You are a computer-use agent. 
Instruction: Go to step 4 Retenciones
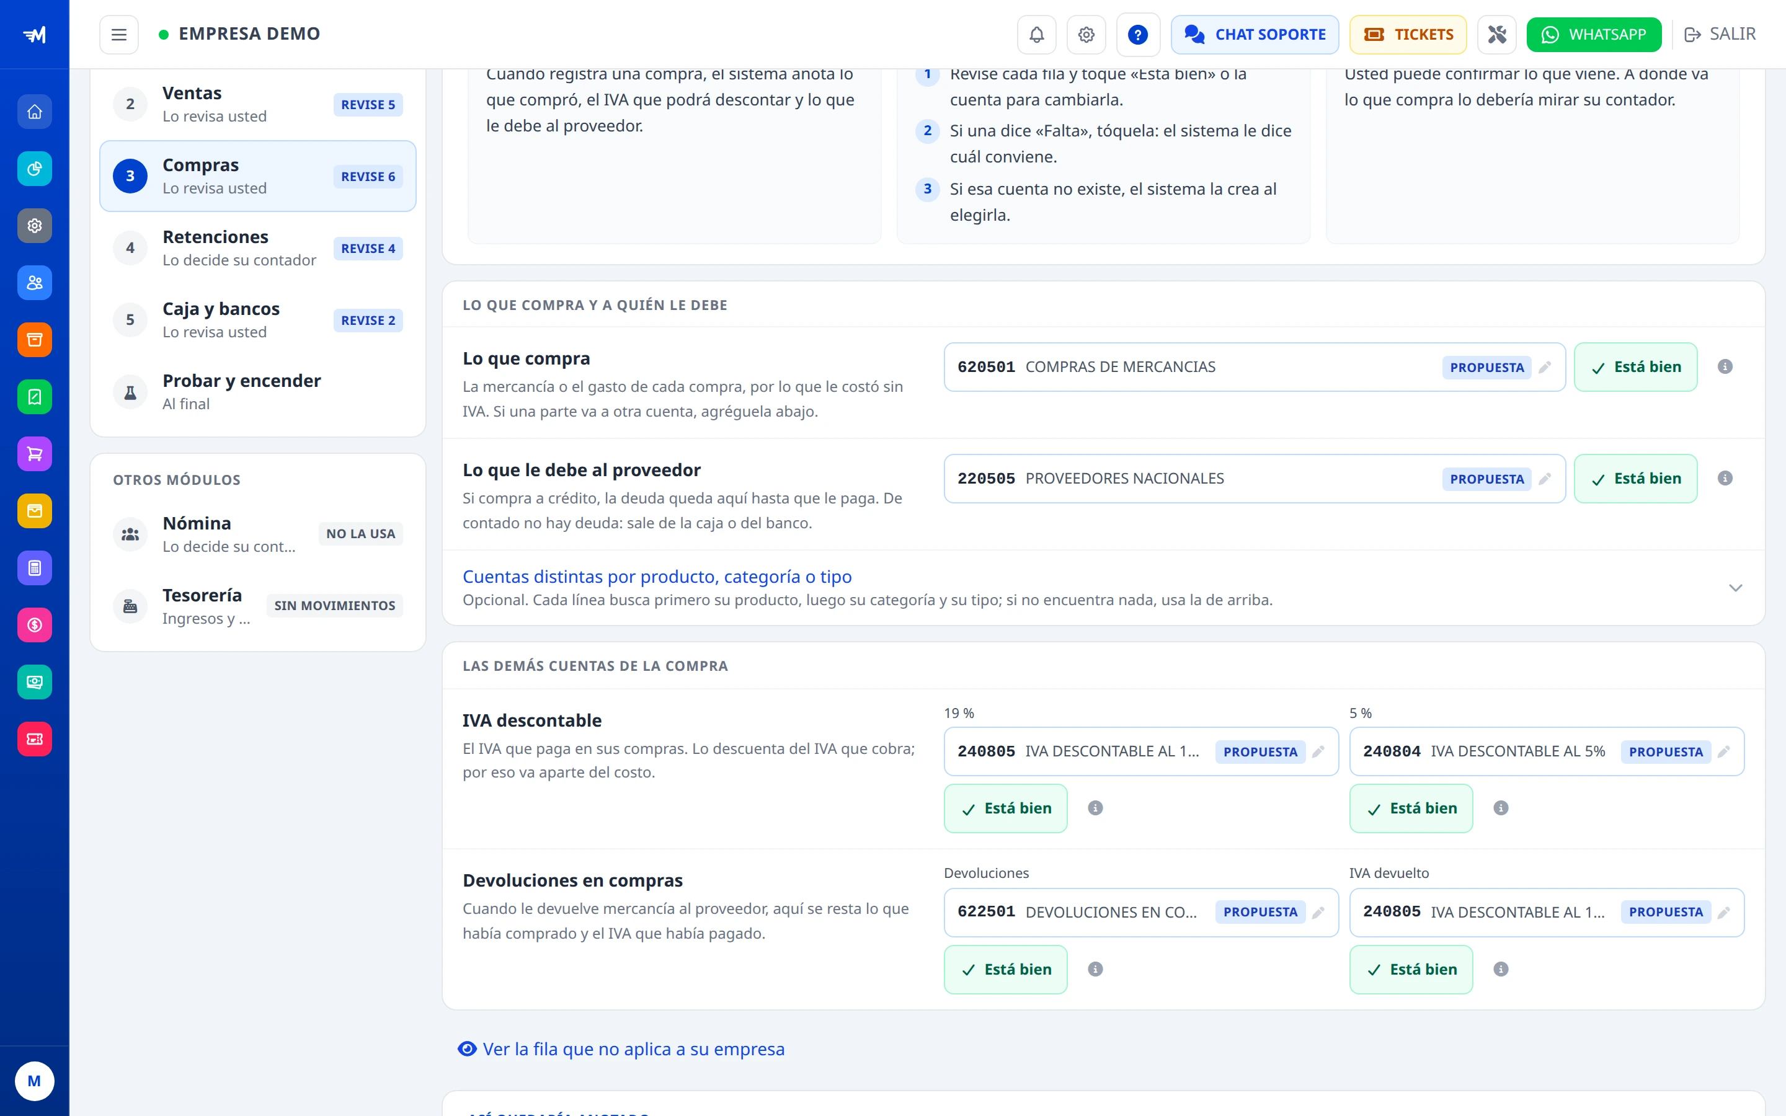[257, 248]
